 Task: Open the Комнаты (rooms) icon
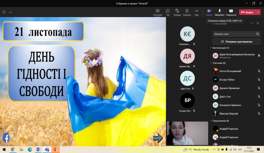tap(187, 11)
